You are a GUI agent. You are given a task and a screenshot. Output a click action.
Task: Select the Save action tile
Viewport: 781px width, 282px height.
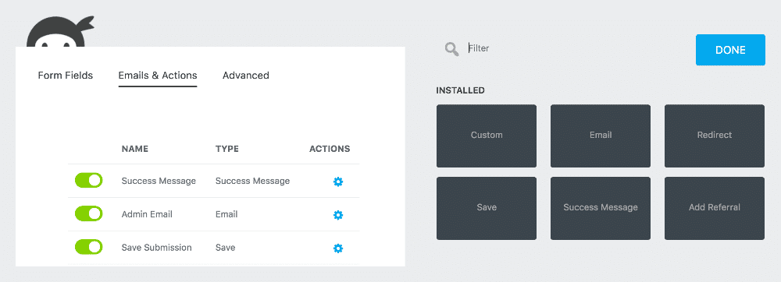(x=487, y=208)
